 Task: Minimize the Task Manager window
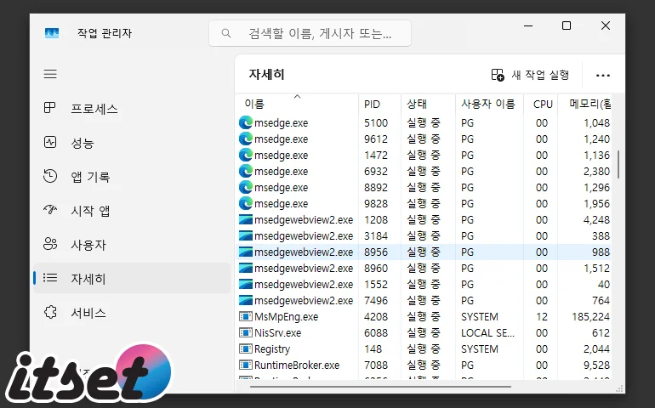pyautogui.click(x=528, y=25)
